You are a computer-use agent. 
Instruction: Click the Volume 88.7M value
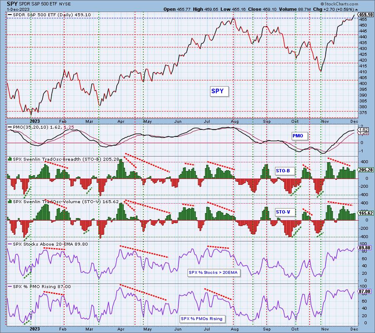295,9
